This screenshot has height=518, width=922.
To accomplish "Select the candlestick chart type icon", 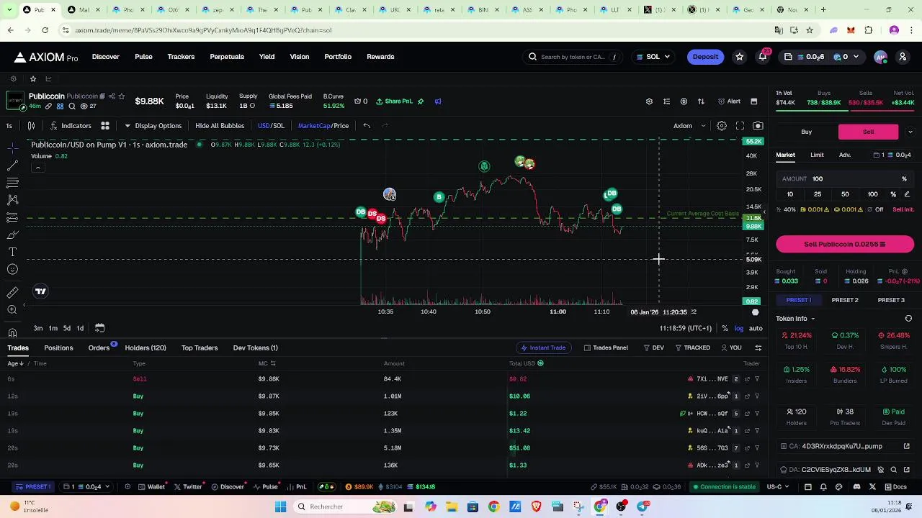I will coord(31,125).
